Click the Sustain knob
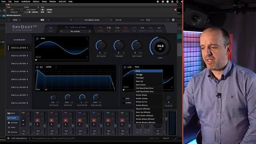 pyautogui.click(x=82, y=98)
